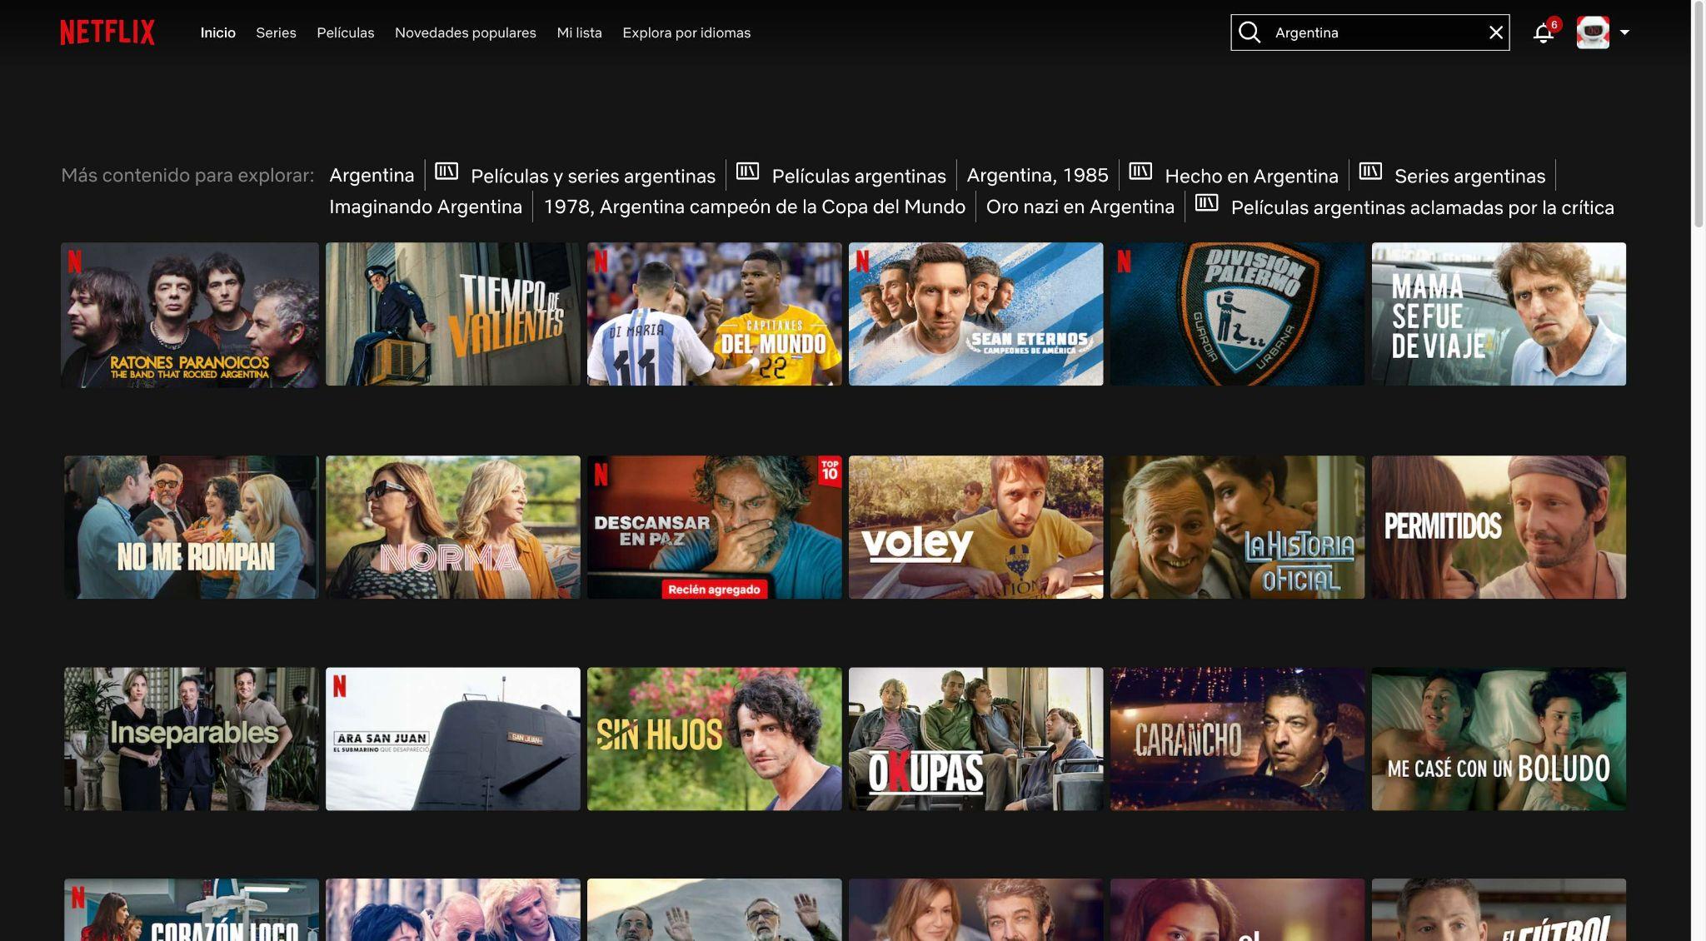The image size is (1706, 941).
Task: Click collection icon beside Películas y series argentinas
Action: (x=446, y=172)
